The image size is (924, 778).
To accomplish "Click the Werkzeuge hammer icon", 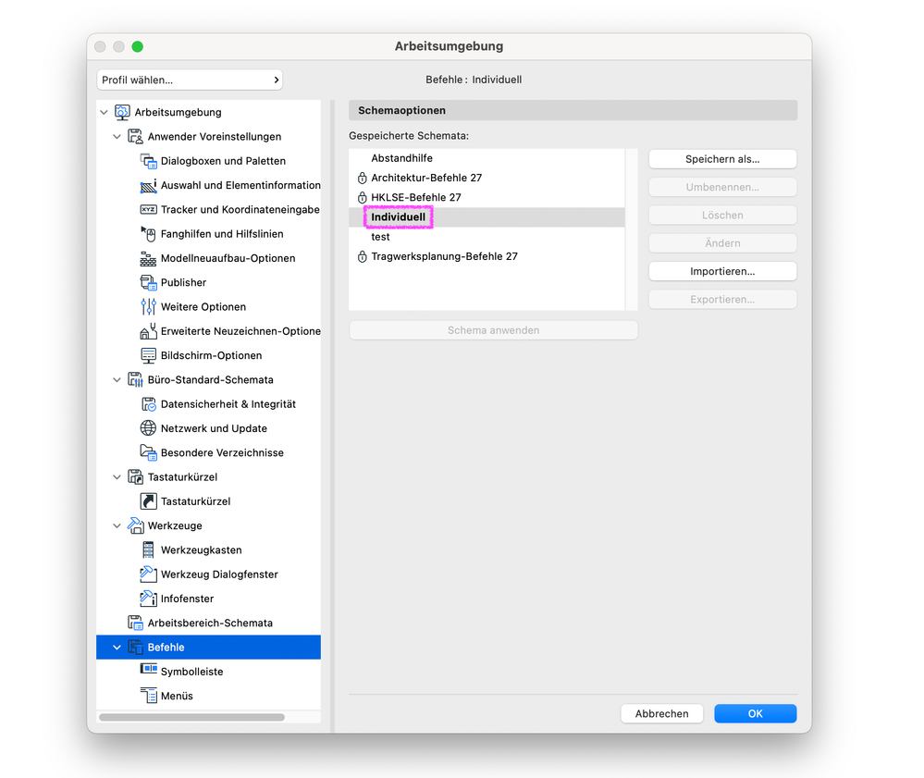I will click(x=136, y=525).
